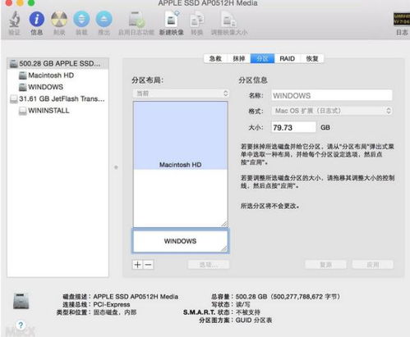
Task: Select the 31.61 GB JetFlash disk
Action: coord(58,98)
